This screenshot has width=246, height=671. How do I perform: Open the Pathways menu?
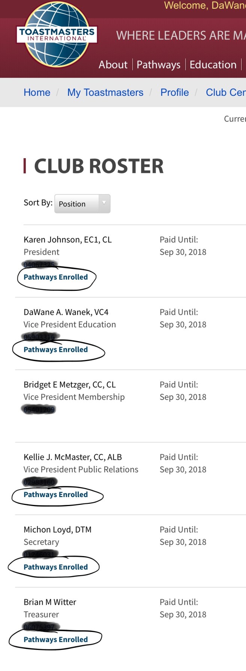pyautogui.click(x=158, y=65)
